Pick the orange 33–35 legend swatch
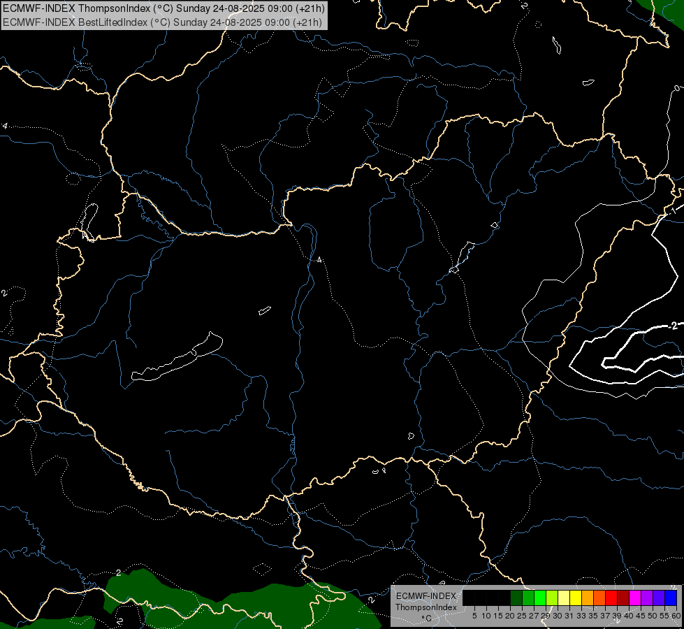Viewport: 684px width, 629px height. (x=588, y=598)
